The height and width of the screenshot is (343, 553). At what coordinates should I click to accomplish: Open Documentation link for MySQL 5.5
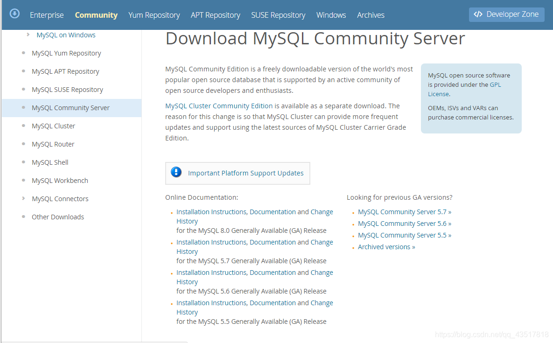pos(273,303)
